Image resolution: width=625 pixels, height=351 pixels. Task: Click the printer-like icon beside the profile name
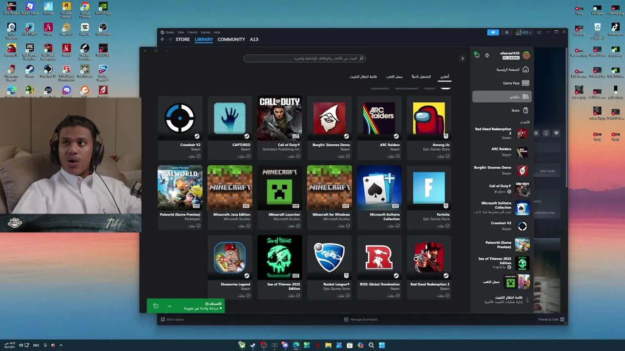pos(487,55)
